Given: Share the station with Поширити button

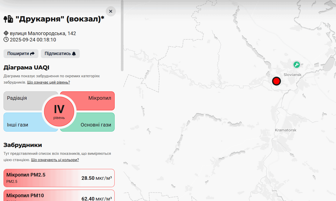Looking at the screenshot, I should click(x=21, y=54).
